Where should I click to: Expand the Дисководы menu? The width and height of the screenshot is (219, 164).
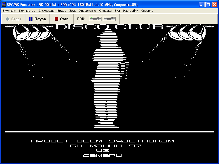pos(46,11)
